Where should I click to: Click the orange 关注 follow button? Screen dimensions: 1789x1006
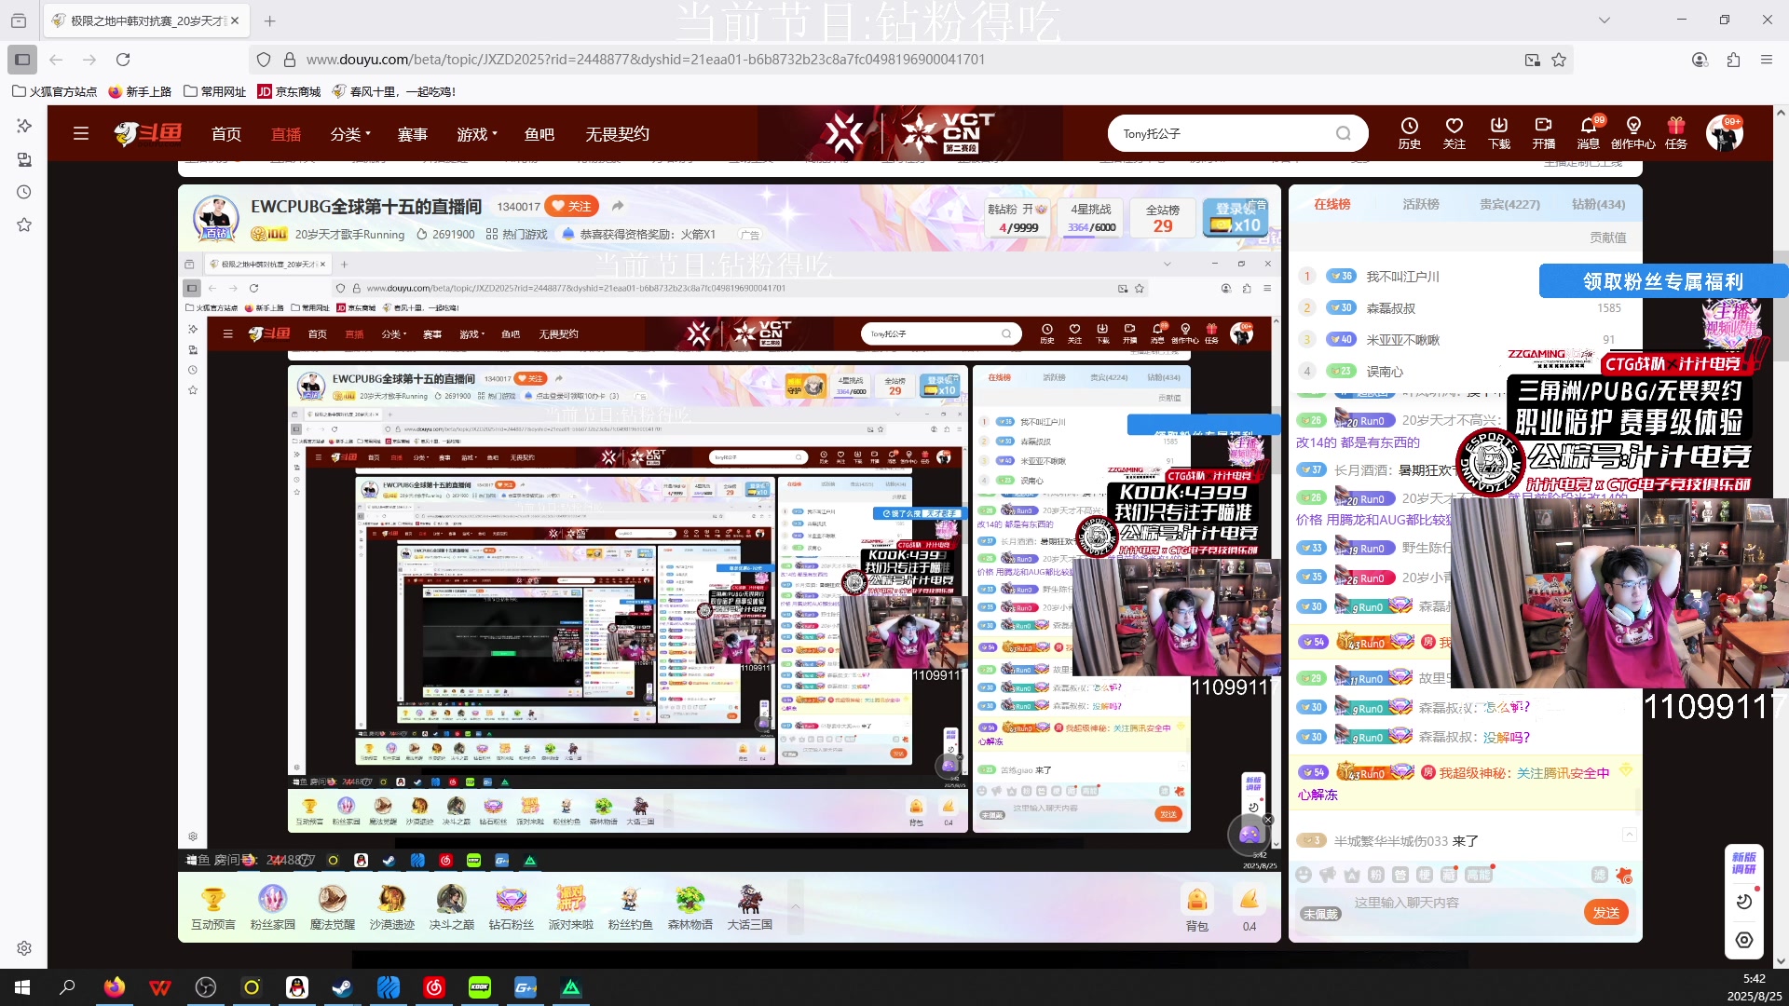pyautogui.click(x=572, y=206)
